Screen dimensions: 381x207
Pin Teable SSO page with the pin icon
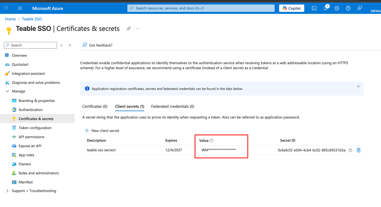[x=129, y=29]
